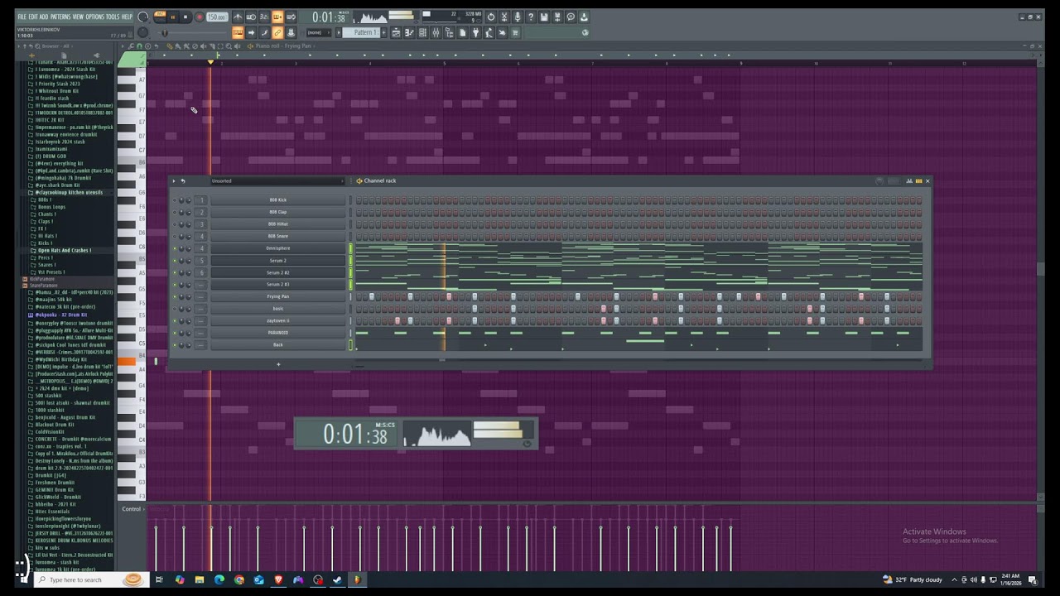This screenshot has height=596, width=1060.
Task: Select the Serum 2 channel button
Action: [x=277, y=261]
